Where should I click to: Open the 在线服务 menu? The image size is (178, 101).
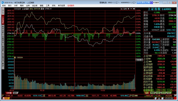[x=71, y=5]
